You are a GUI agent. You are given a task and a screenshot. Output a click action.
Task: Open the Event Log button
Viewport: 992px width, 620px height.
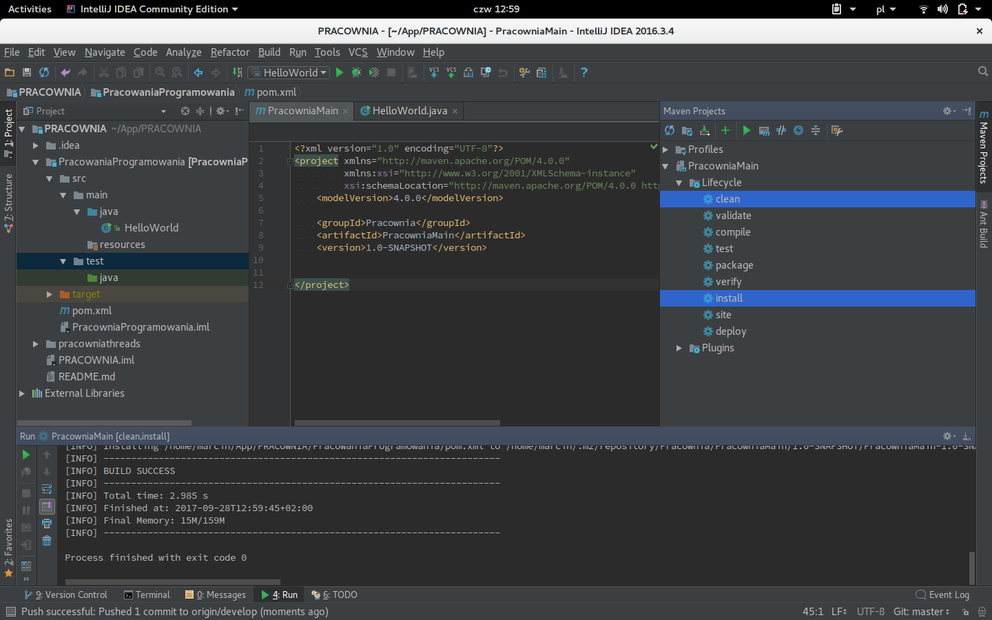tap(942, 595)
